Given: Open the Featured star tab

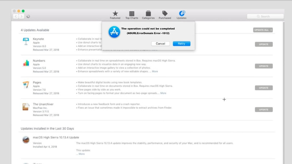Looking at the screenshot, I should (115, 15).
